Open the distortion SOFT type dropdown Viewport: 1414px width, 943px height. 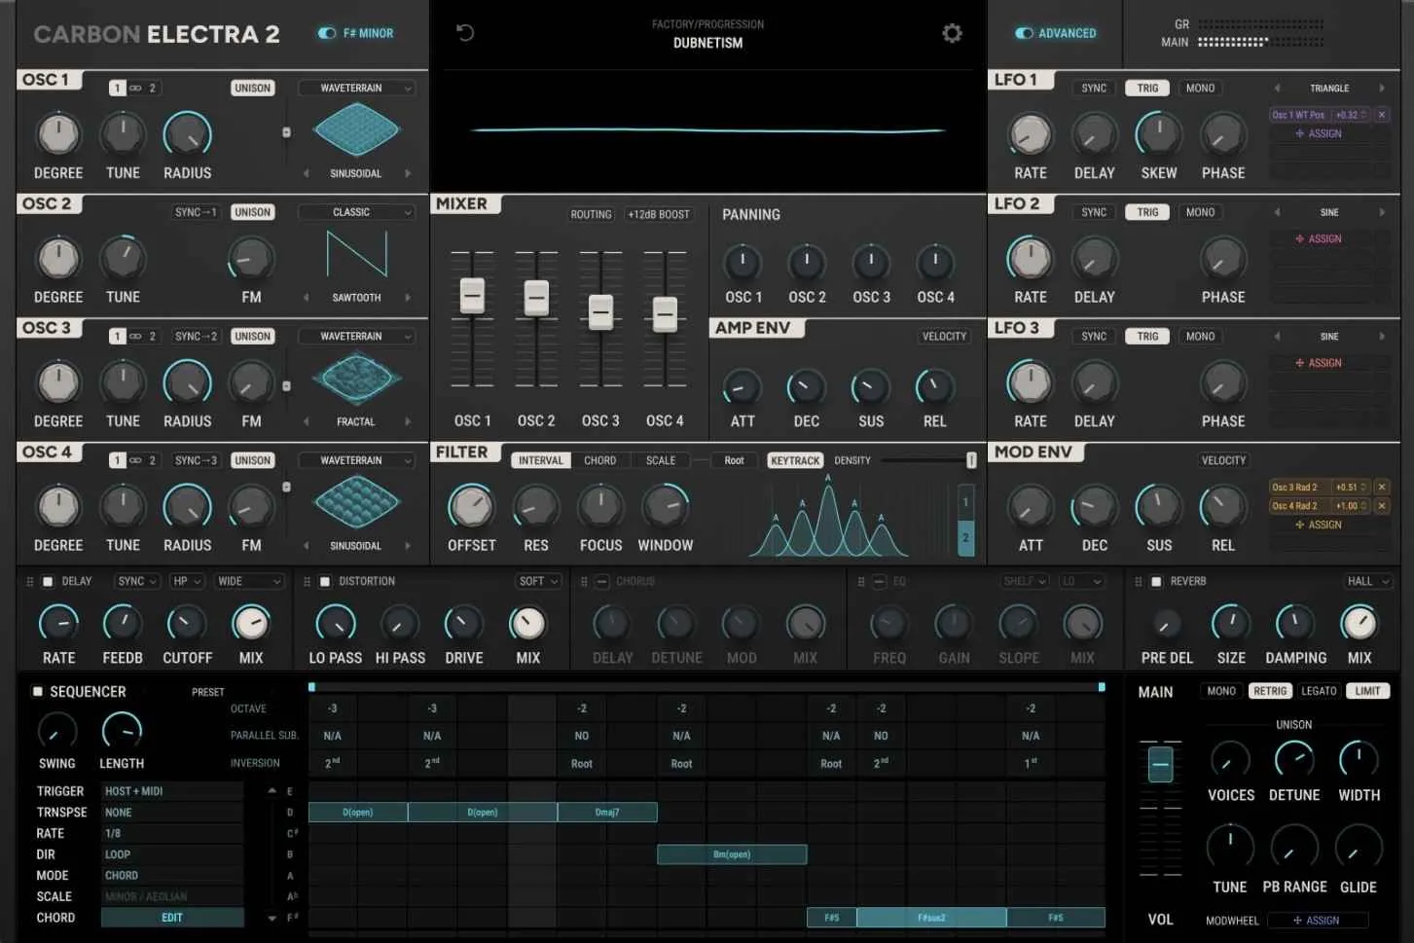[538, 582]
